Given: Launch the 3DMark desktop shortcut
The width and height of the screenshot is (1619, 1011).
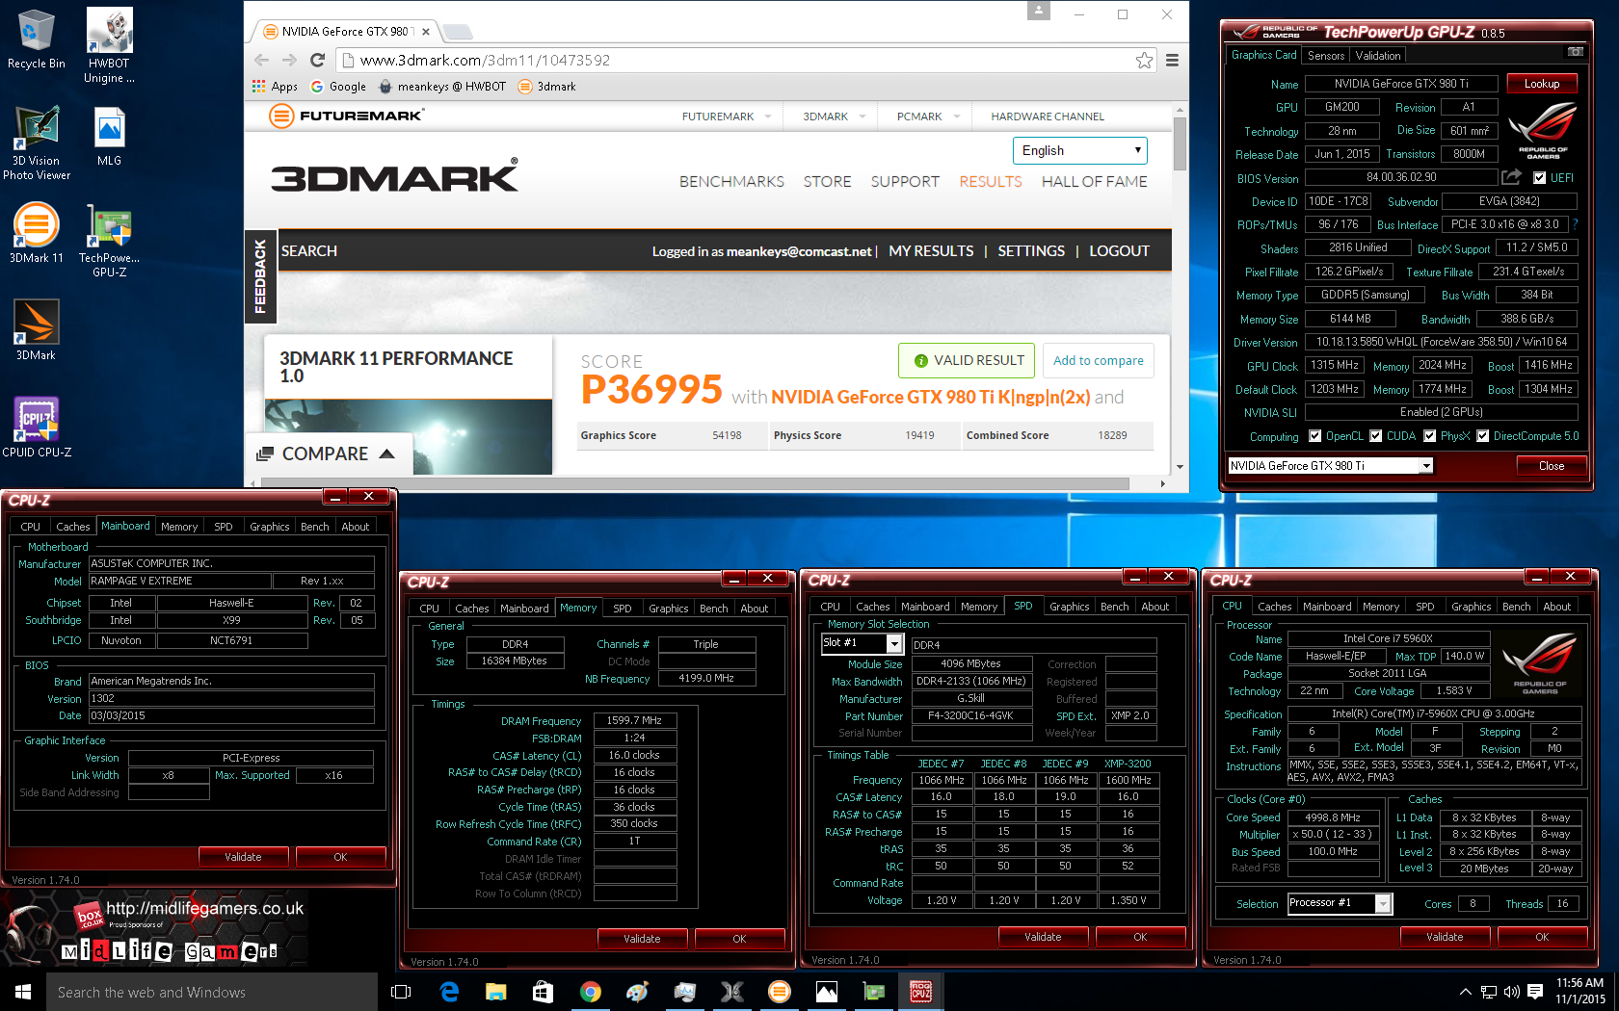Looking at the screenshot, I should (36, 329).
